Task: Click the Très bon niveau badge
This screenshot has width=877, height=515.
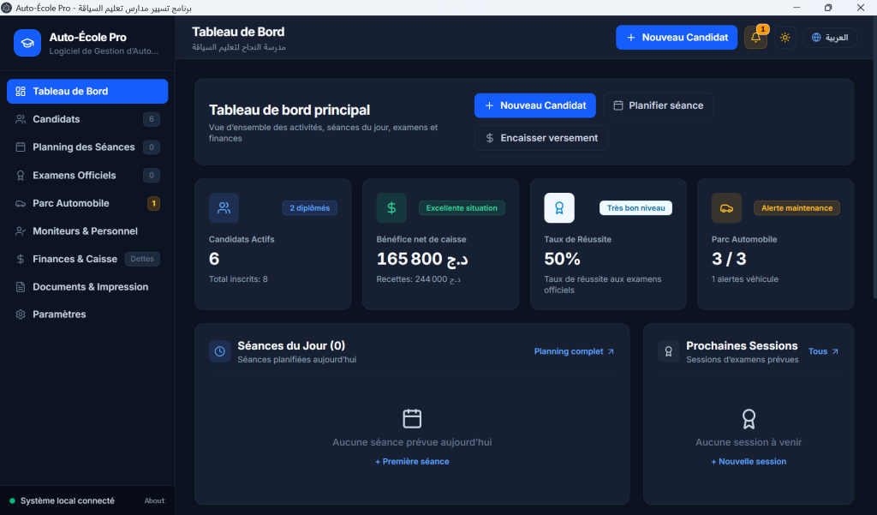Action: coord(636,207)
